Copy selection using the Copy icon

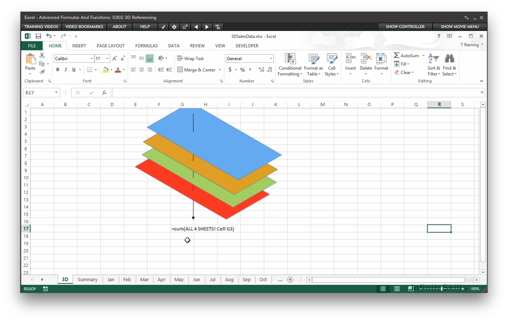[42, 63]
